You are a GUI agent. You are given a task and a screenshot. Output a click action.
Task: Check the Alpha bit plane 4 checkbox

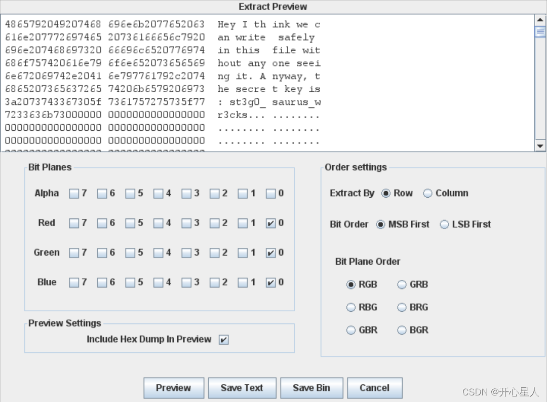tap(159, 194)
